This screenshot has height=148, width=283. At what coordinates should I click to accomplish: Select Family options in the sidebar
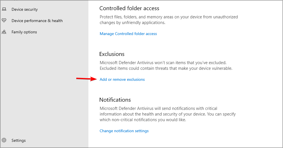point(24,32)
